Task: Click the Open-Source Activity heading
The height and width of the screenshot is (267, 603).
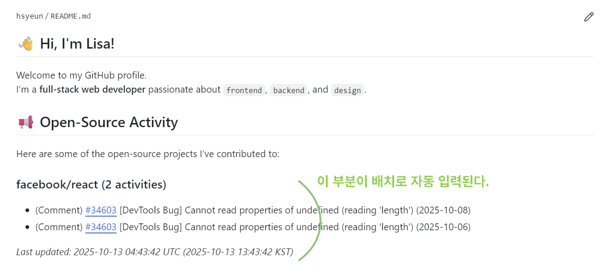Action: click(x=109, y=123)
